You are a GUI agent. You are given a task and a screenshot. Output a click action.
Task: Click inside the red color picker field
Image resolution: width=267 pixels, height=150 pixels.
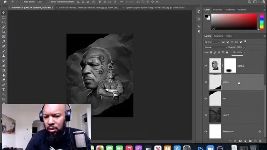point(234,22)
